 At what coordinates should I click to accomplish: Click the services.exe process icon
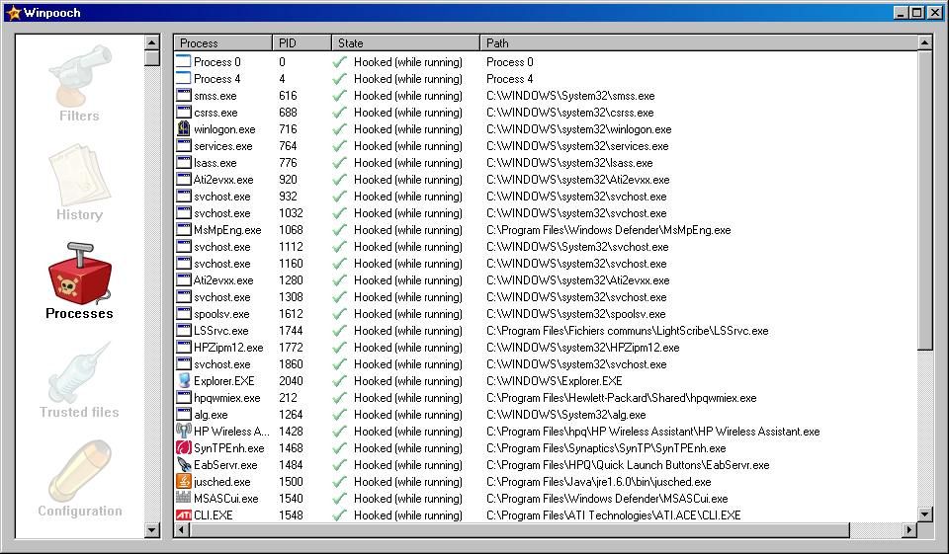(x=184, y=146)
